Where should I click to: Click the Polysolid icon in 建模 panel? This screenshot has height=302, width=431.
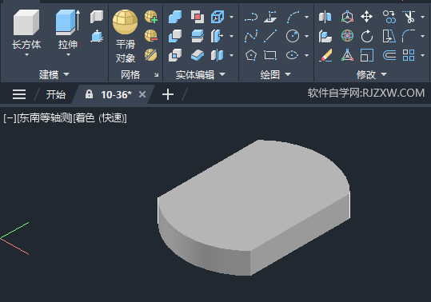(97, 17)
